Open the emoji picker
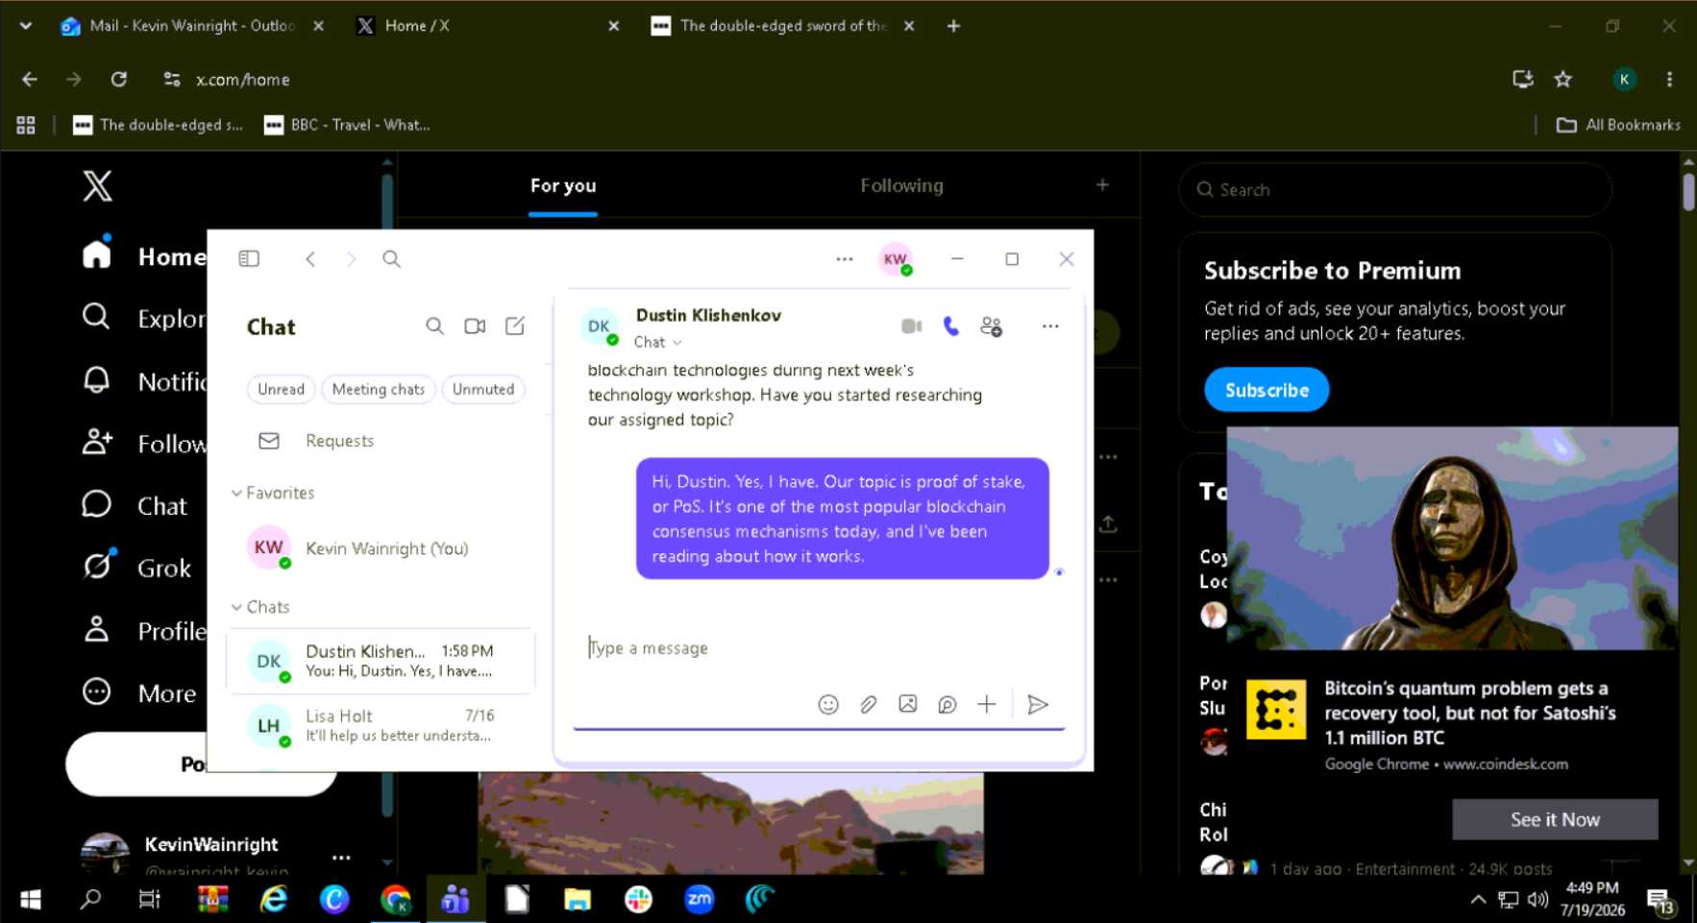1697x923 pixels. click(x=828, y=705)
